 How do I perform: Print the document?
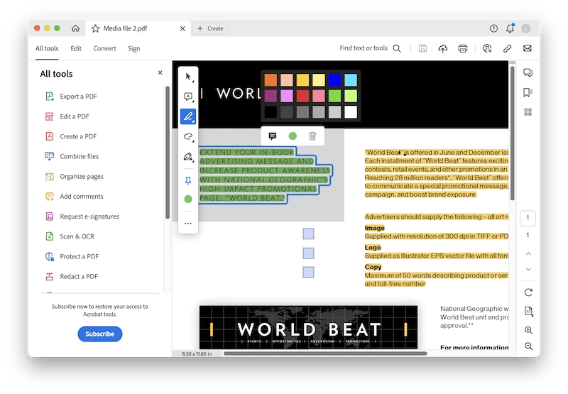point(463,48)
